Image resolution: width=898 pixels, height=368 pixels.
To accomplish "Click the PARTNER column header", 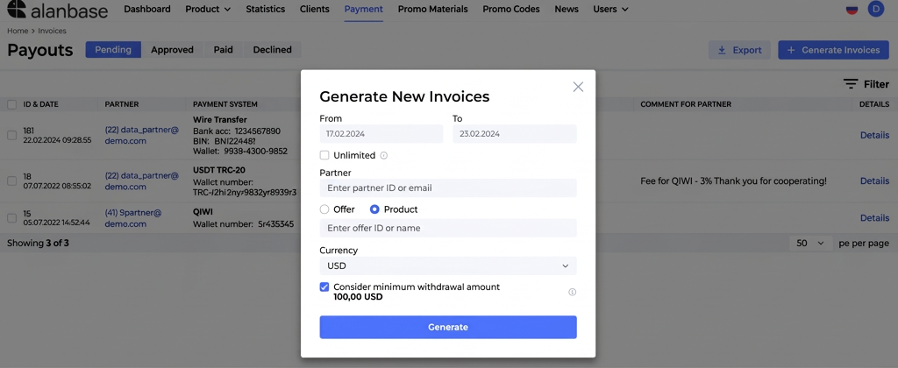I will (122, 104).
